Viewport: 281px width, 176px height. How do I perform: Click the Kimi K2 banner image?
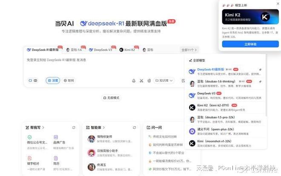[x=250, y=17]
